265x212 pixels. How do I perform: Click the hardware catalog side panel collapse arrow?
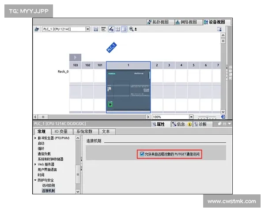tap(227, 68)
